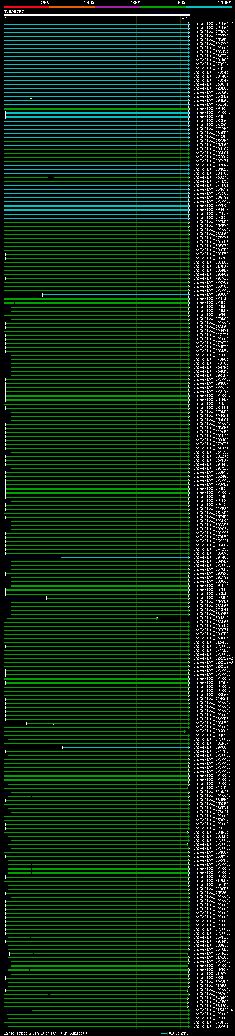This screenshot has width=235, height=1036.
Task: Select hit label UniRef100_A7Q936
Action: 211,68
